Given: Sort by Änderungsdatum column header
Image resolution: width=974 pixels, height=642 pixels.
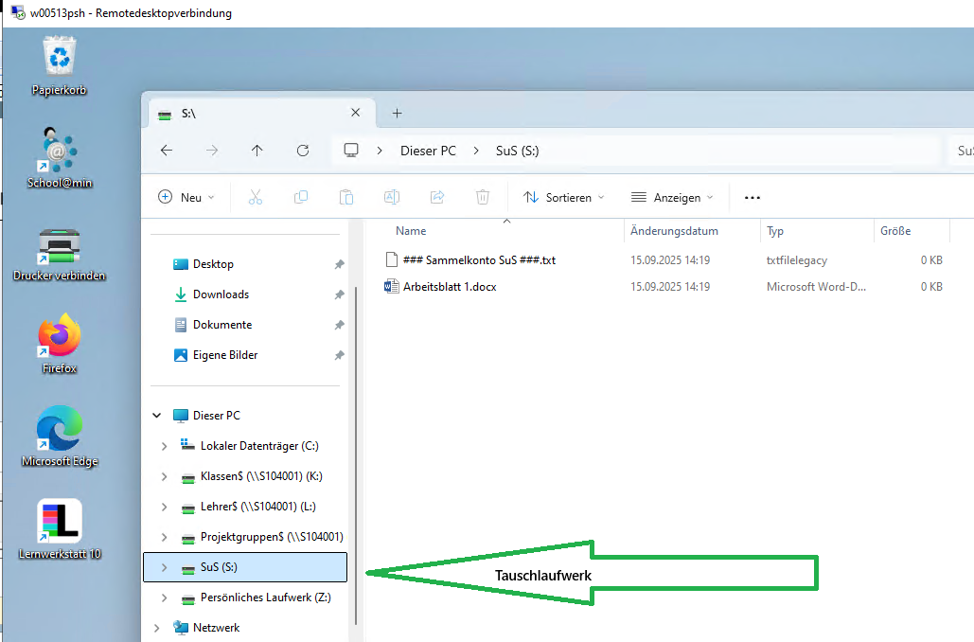Looking at the screenshot, I should (x=674, y=231).
